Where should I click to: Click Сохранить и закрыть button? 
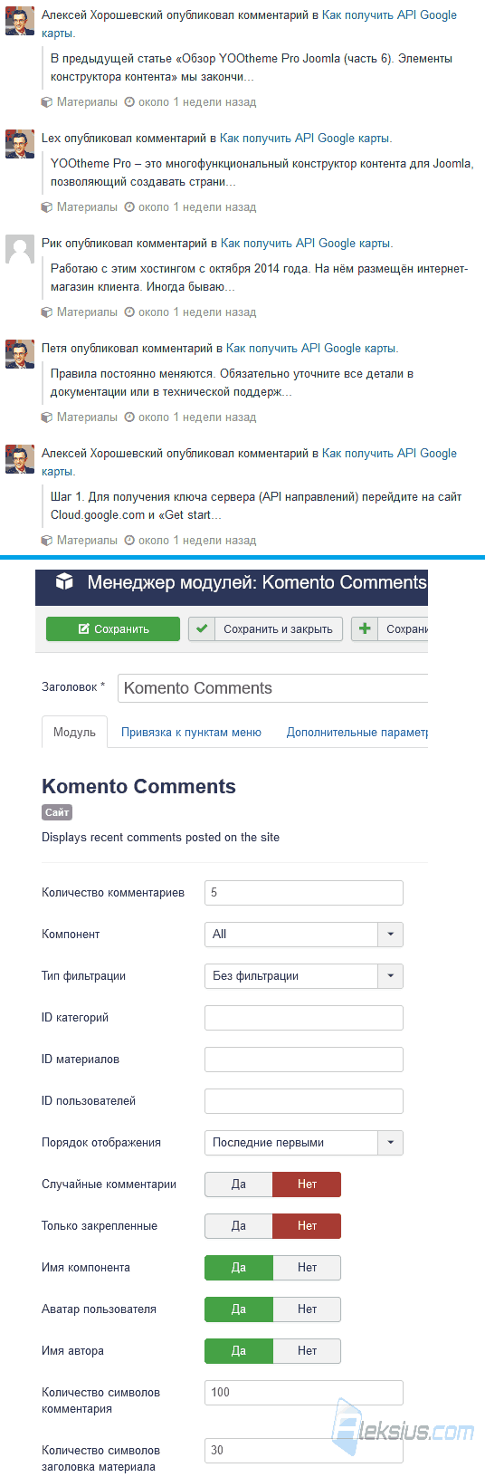265,628
